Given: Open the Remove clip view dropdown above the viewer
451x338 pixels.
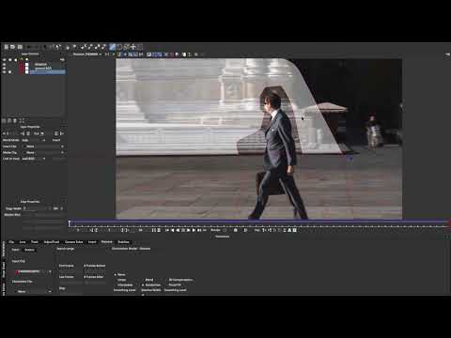Looking at the screenshot, I should click(87, 54).
